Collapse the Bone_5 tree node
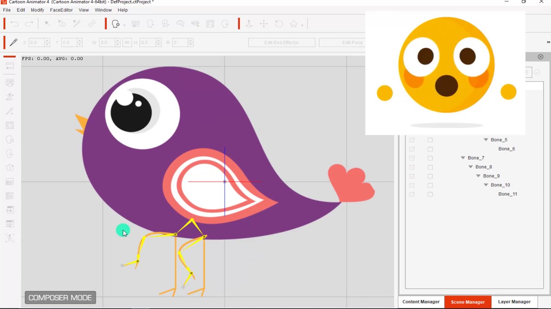 click(486, 140)
